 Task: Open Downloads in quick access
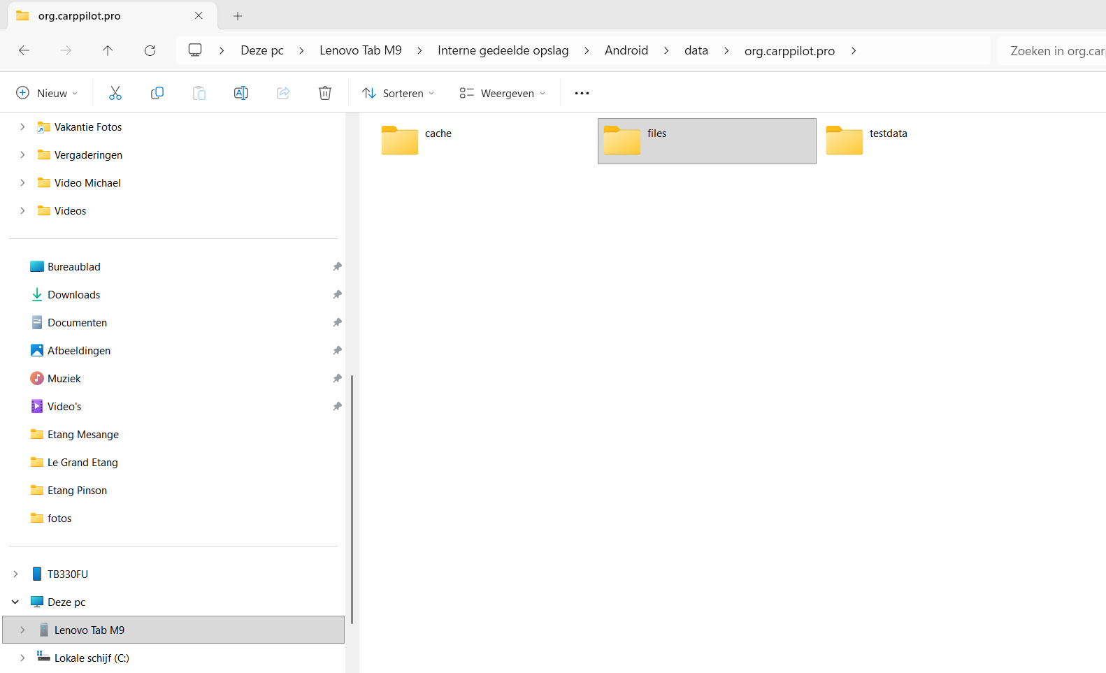pos(73,294)
